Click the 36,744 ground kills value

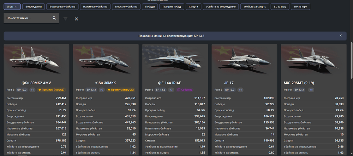tap(270, 128)
